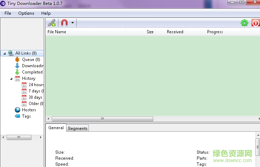Collapse the All Links tree node

4,53
